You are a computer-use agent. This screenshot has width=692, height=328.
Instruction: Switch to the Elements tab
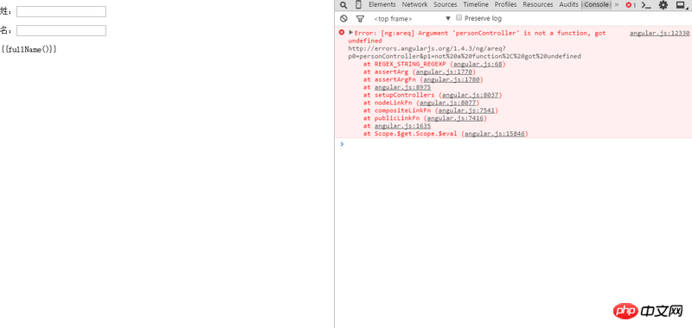tap(381, 4)
